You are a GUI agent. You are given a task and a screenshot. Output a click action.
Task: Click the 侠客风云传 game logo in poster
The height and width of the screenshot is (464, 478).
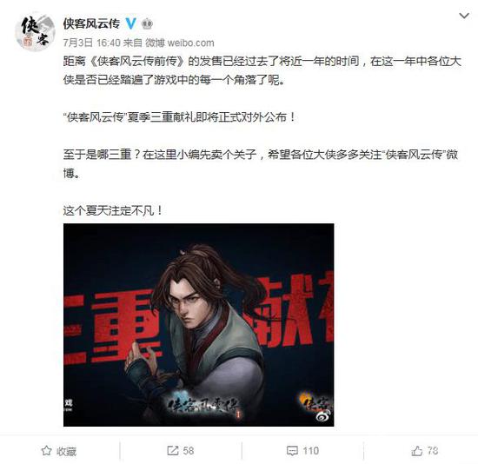coord(204,406)
